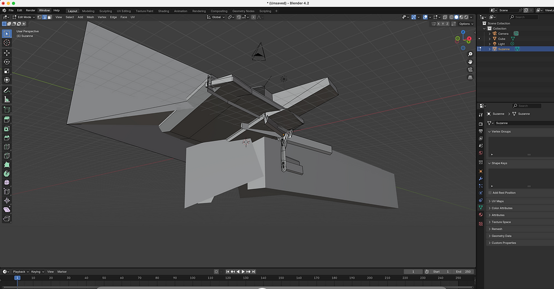Select the Knife tool

coord(7,156)
